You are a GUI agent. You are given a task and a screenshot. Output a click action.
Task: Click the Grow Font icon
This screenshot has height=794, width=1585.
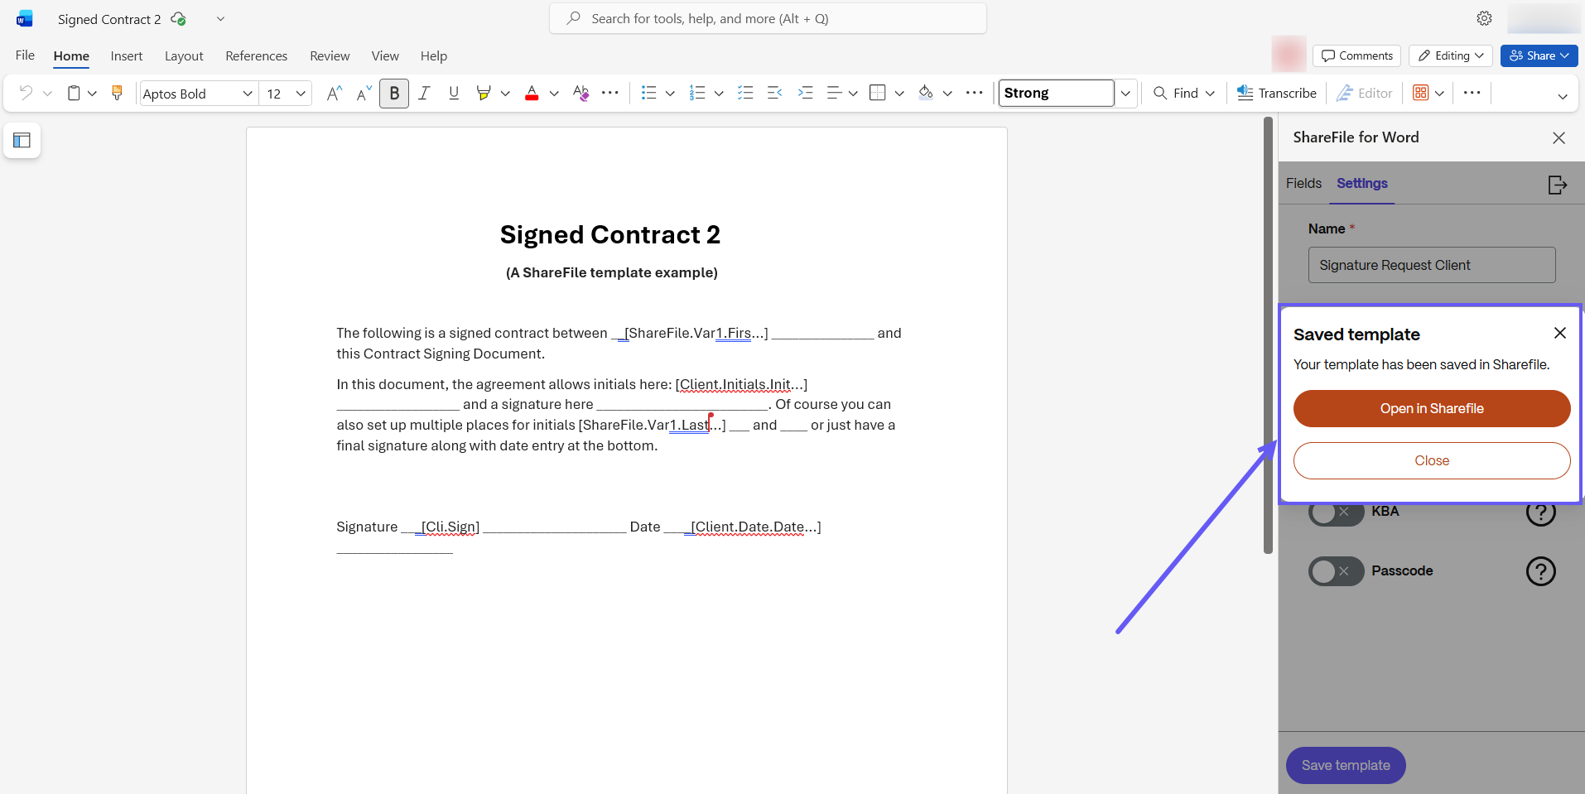pyautogui.click(x=334, y=93)
